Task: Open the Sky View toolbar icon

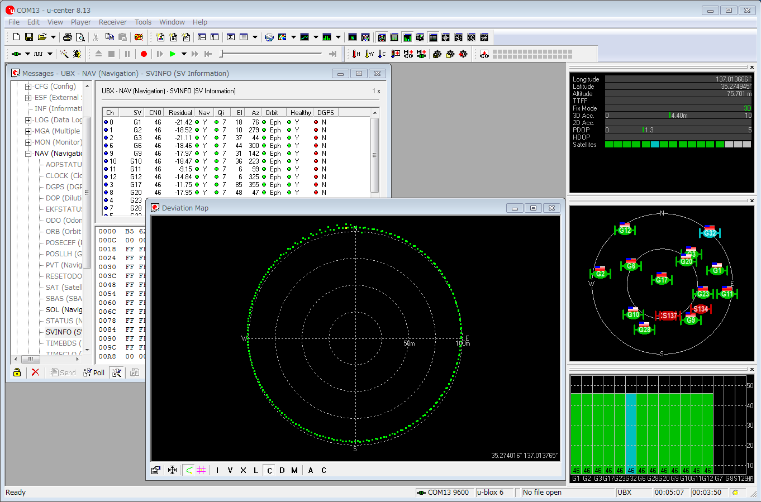Action: [365, 37]
